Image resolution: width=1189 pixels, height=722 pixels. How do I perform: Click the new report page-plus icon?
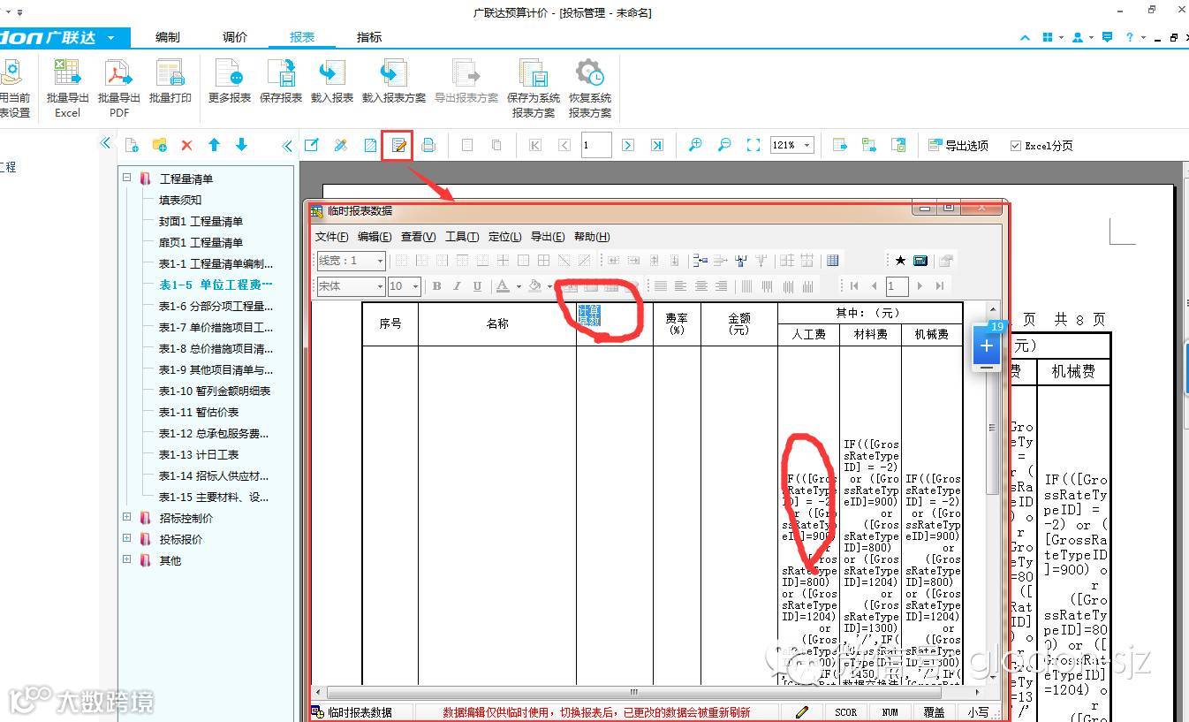132,145
